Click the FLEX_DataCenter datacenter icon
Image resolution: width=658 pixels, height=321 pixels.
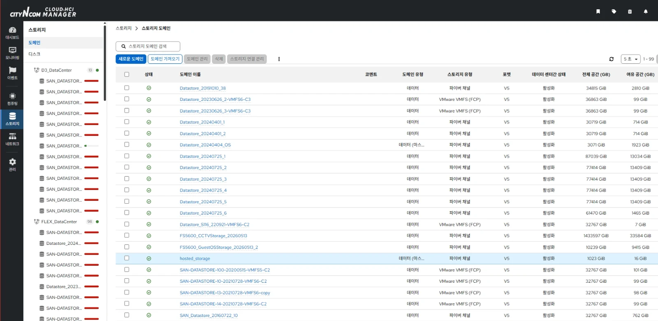(x=37, y=222)
